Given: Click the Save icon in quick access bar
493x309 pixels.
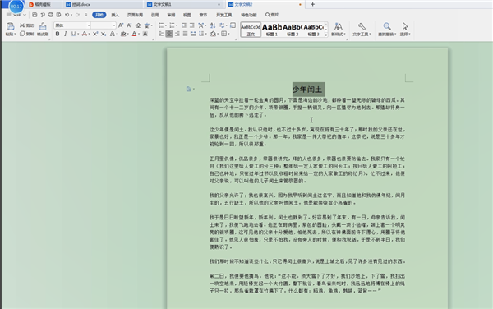Looking at the screenshot, I should point(35,15).
